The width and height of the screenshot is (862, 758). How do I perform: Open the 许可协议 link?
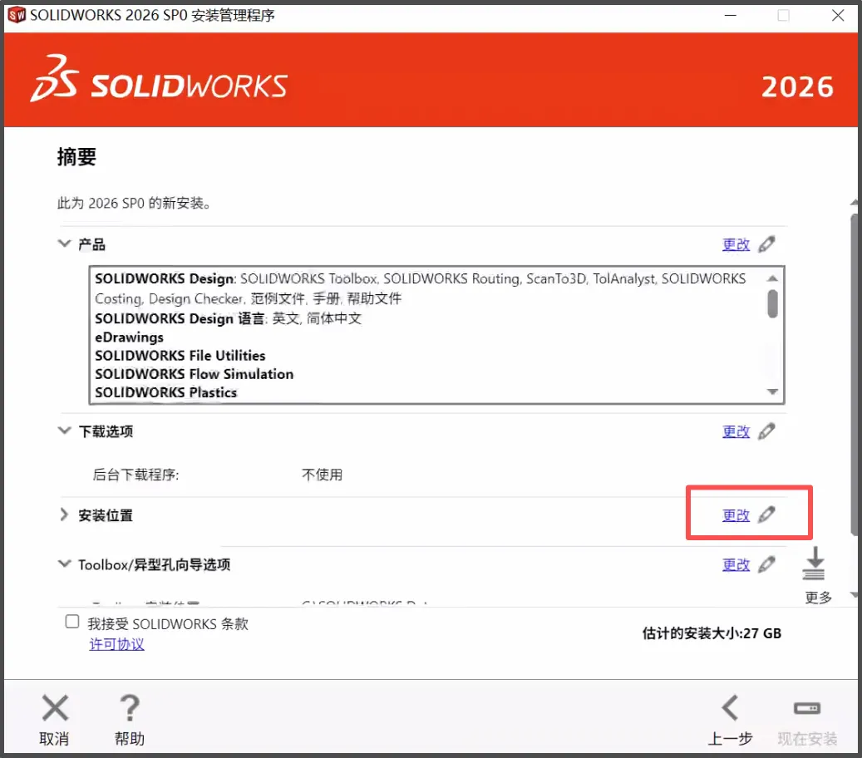pos(117,644)
